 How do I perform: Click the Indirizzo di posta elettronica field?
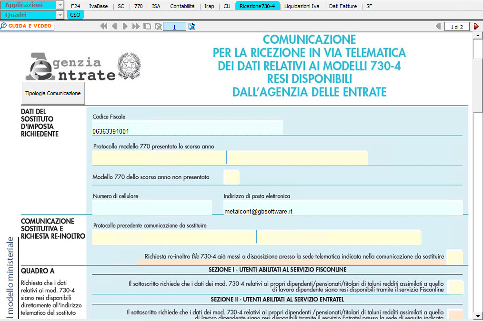pos(343,207)
